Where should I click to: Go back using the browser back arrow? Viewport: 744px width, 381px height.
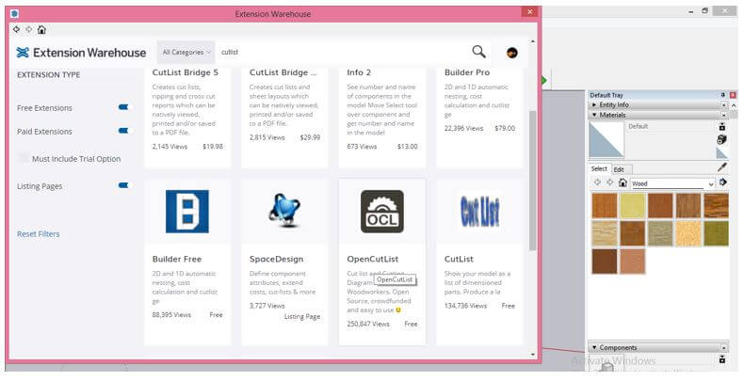click(17, 29)
